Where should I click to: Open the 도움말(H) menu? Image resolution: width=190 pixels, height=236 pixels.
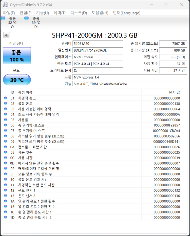coord(100,13)
